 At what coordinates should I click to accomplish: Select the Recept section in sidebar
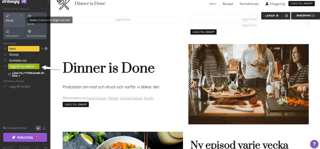tap(14, 55)
